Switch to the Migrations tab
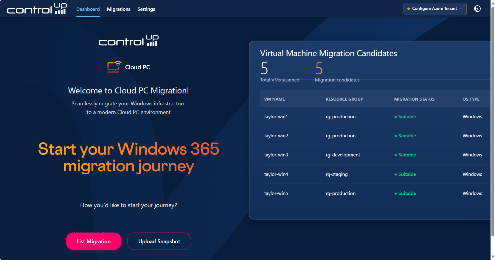 pyautogui.click(x=119, y=9)
